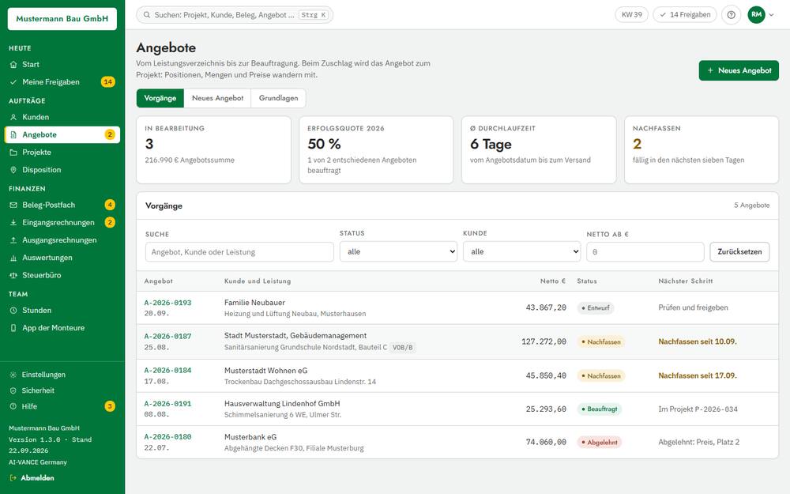The height and width of the screenshot is (494, 790).
Task: Click the Steuerbüro scales icon
Action: click(13, 275)
